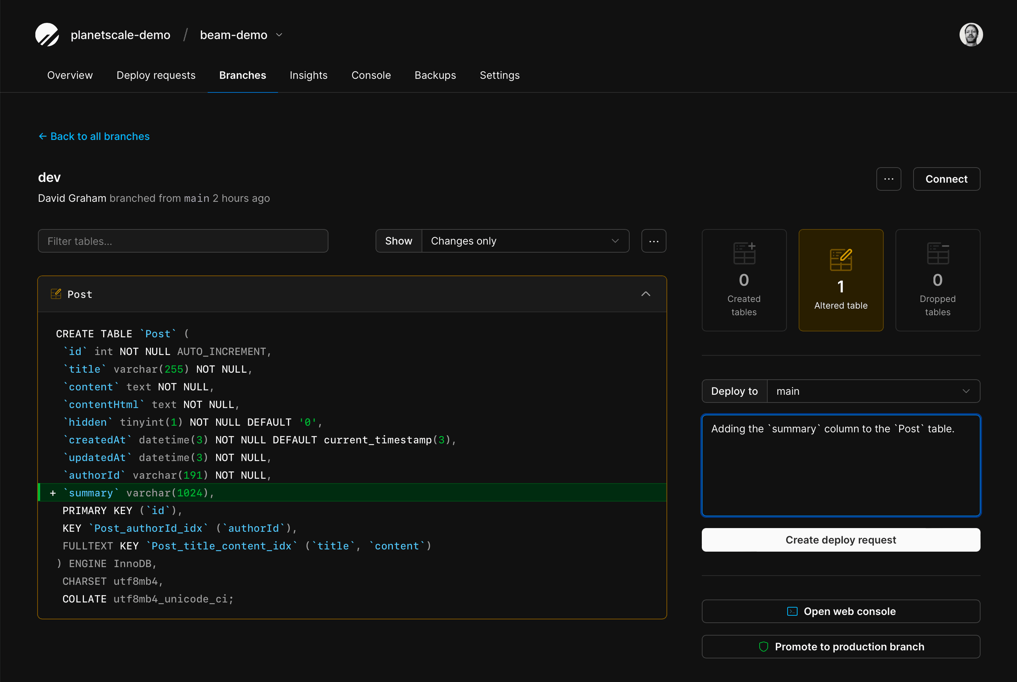Screen dimensions: 1017x682
Task: Click the FULLTEXT KEY Post_title_content_idx line
Action: click(247, 546)
